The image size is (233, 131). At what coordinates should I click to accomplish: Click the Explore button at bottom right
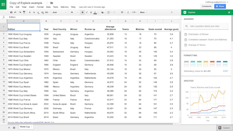click(224, 128)
